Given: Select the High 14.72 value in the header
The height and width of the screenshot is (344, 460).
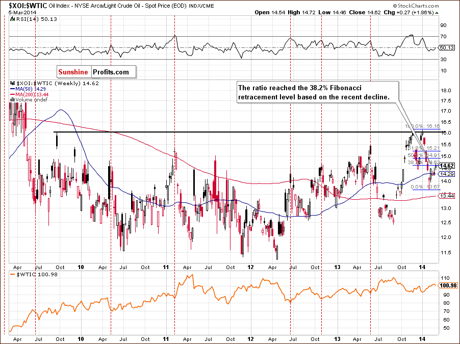Looking at the screenshot, I should coord(301,12).
